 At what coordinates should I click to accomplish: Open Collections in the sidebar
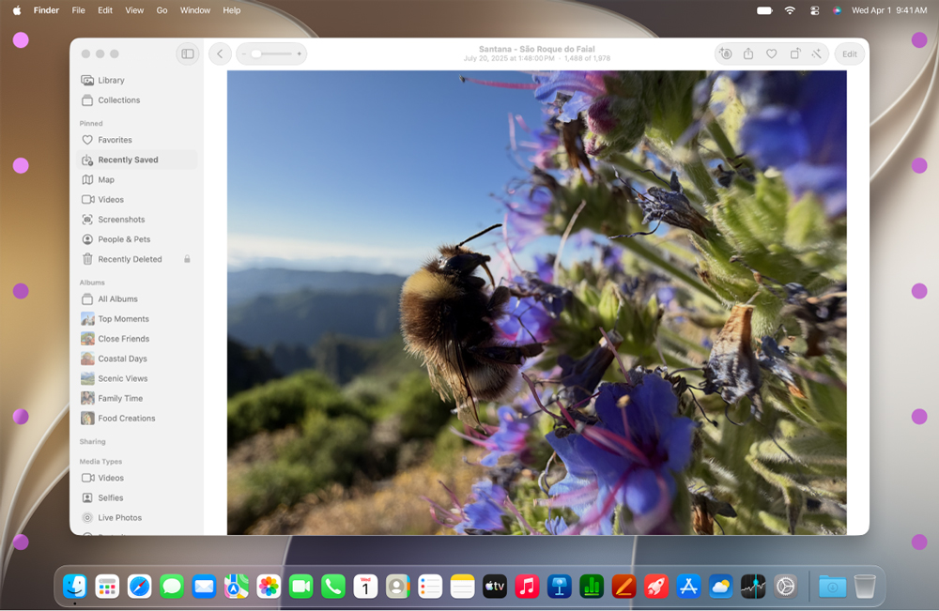[138, 99]
